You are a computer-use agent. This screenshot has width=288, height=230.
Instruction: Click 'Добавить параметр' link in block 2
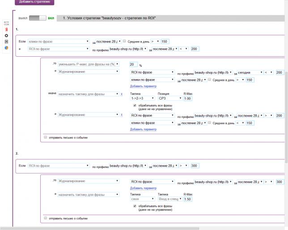click(x=143, y=188)
